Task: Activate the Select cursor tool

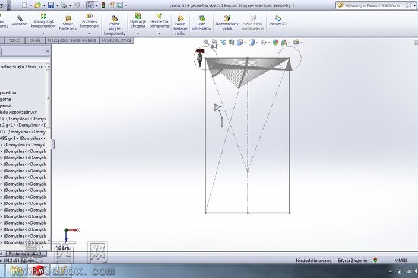Action: [90, 5]
